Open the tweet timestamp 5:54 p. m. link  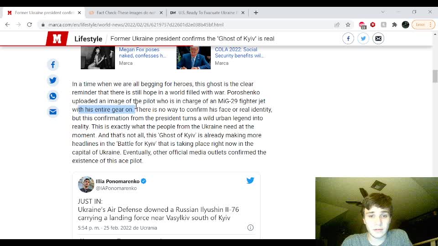pyautogui.click(x=117, y=228)
